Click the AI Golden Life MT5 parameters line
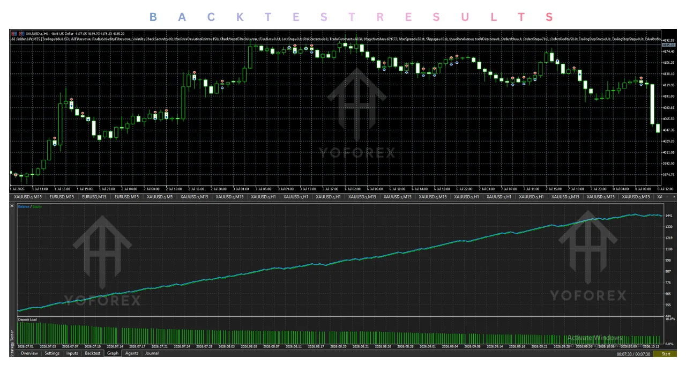 [x=335, y=39]
